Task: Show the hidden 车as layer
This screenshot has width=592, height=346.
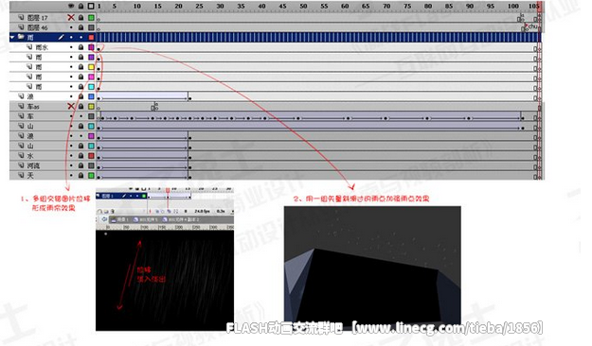Action: click(x=71, y=106)
